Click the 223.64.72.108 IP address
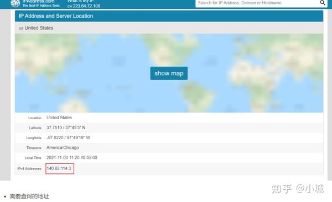The width and height of the screenshot is (332, 202). coord(86,6)
